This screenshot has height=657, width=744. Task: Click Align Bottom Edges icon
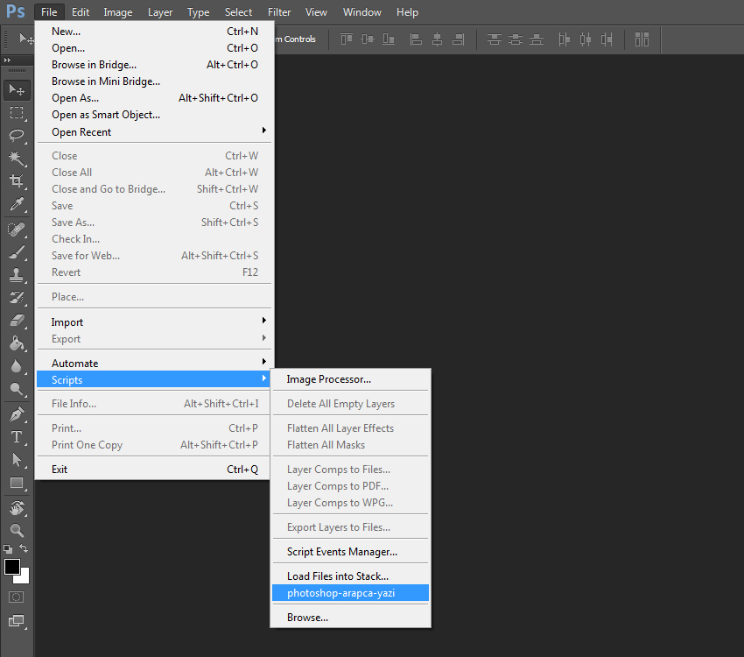pos(389,39)
